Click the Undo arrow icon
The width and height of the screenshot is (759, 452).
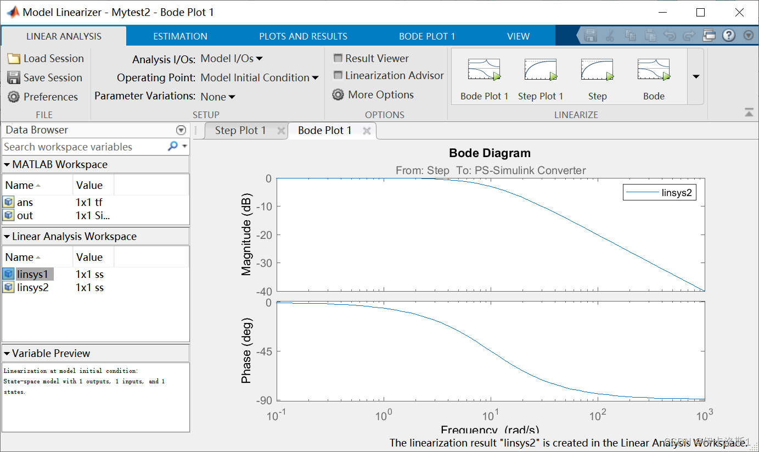tap(670, 36)
